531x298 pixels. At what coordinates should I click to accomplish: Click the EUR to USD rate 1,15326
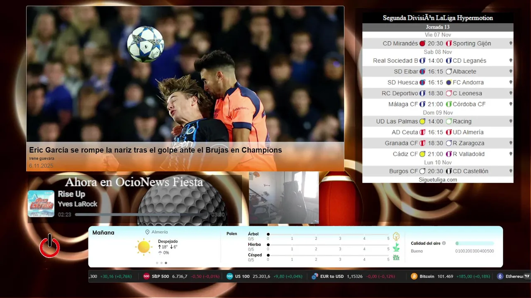click(x=355, y=276)
